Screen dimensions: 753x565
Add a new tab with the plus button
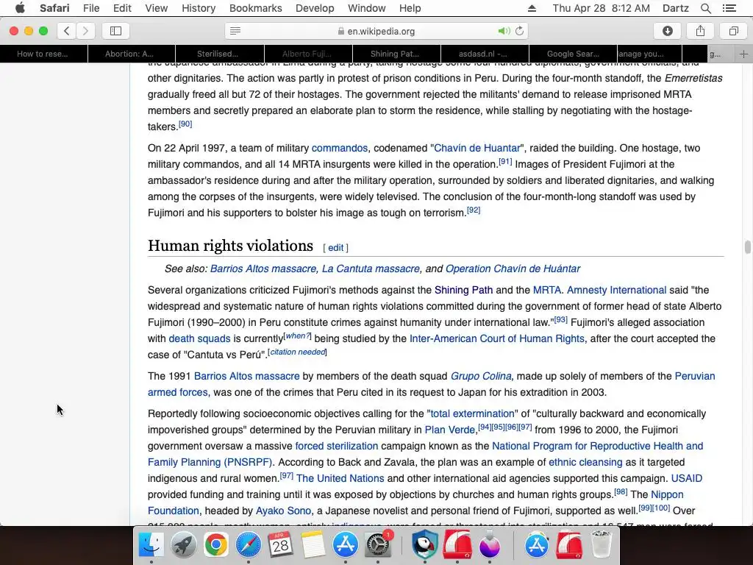point(743,54)
